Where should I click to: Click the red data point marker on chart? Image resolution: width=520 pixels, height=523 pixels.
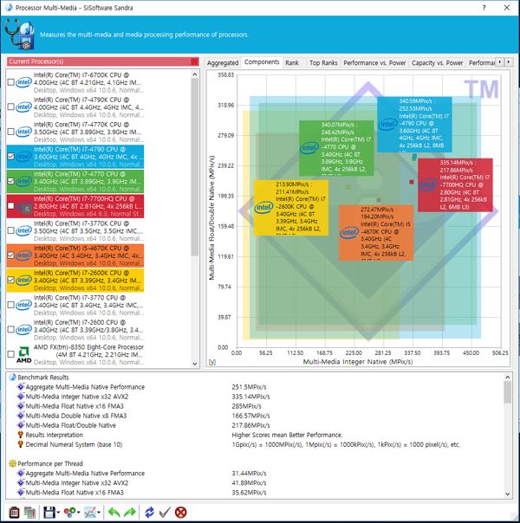click(412, 182)
